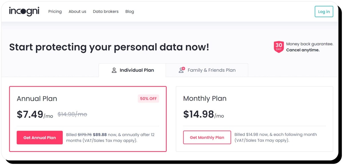Switch to the Family & Friends Plan tab
Image resolution: width=343 pixels, height=165 pixels.
pyautogui.click(x=212, y=70)
